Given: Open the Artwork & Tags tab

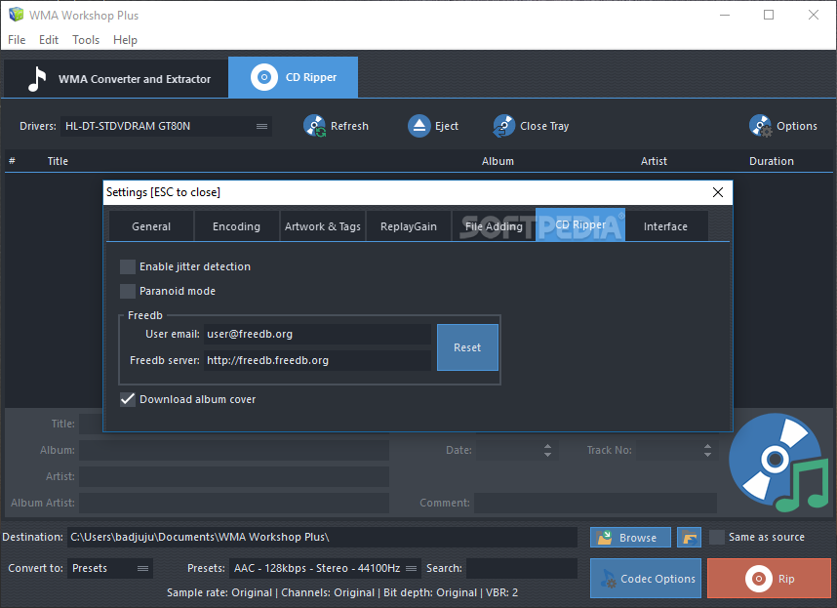Looking at the screenshot, I should 323,226.
